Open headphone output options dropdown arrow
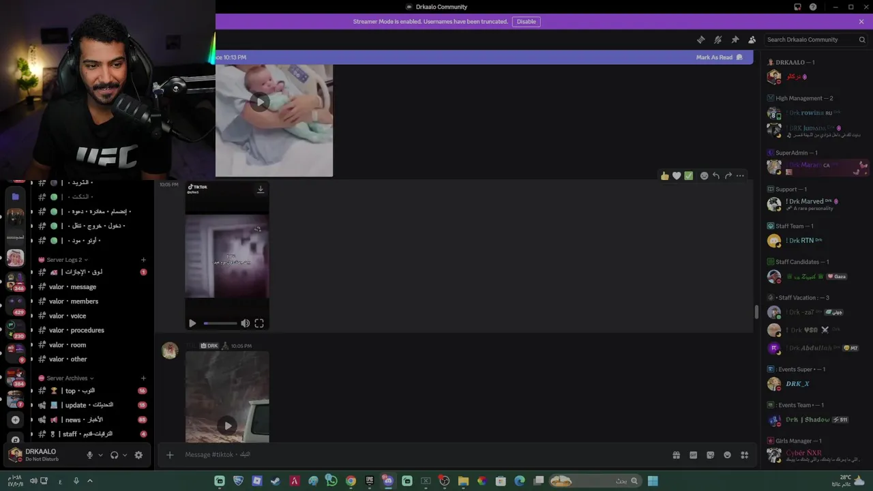873x491 pixels. (x=125, y=455)
